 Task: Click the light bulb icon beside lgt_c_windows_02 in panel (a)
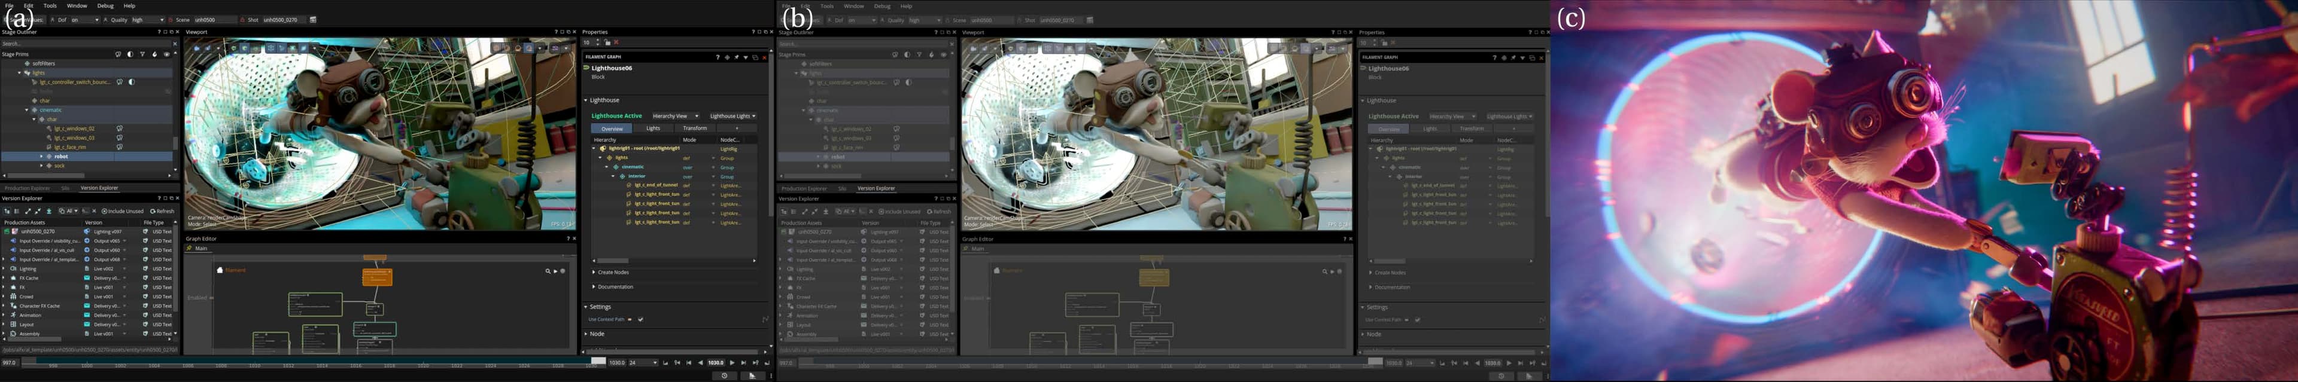tap(120, 128)
